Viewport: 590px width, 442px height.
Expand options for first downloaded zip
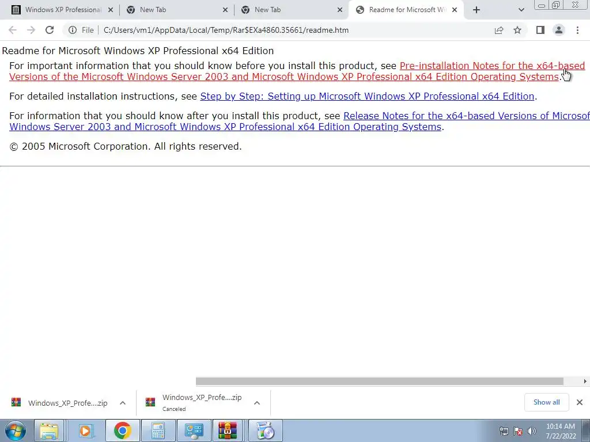(123, 403)
